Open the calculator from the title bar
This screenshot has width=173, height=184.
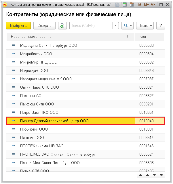click(x=125, y=5)
